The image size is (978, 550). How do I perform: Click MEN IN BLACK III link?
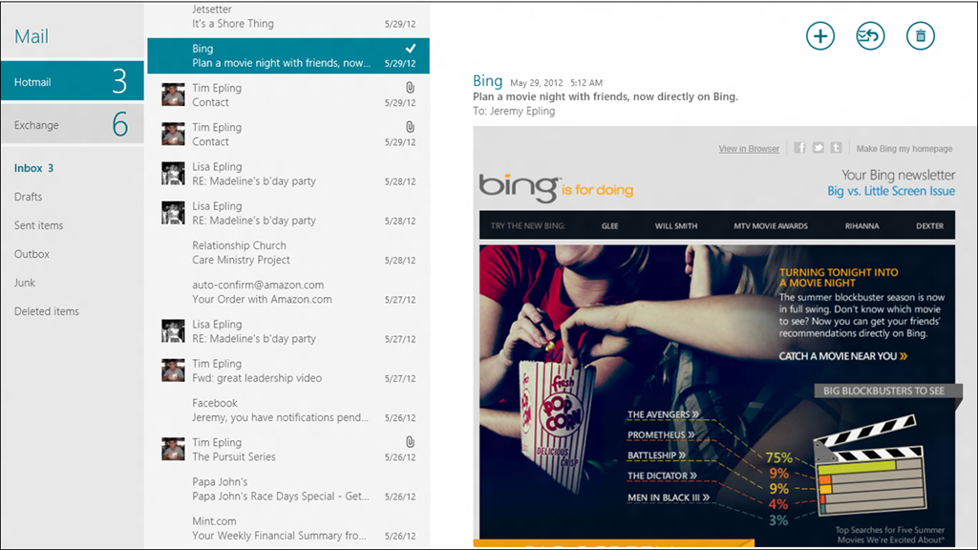pos(669,497)
